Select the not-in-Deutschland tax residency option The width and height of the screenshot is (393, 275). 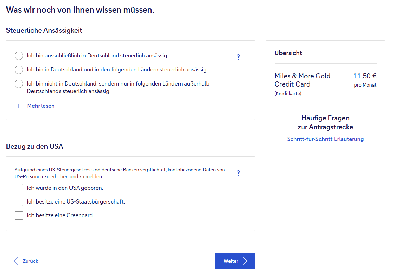(19, 84)
